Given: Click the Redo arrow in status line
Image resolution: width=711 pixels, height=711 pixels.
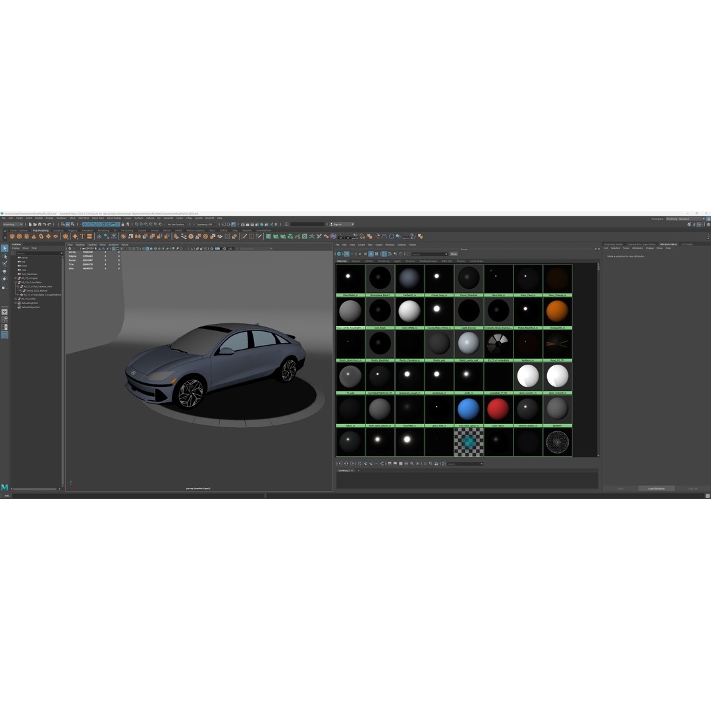Looking at the screenshot, I should coord(49,224).
